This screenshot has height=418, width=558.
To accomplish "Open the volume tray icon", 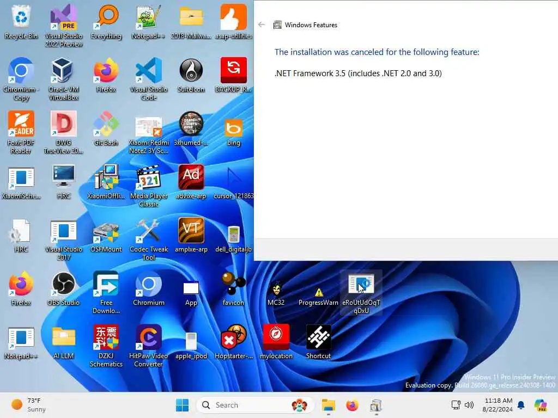I will click(469, 405).
